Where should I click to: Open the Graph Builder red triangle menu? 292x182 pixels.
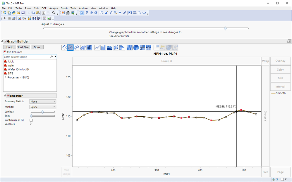click(5, 42)
